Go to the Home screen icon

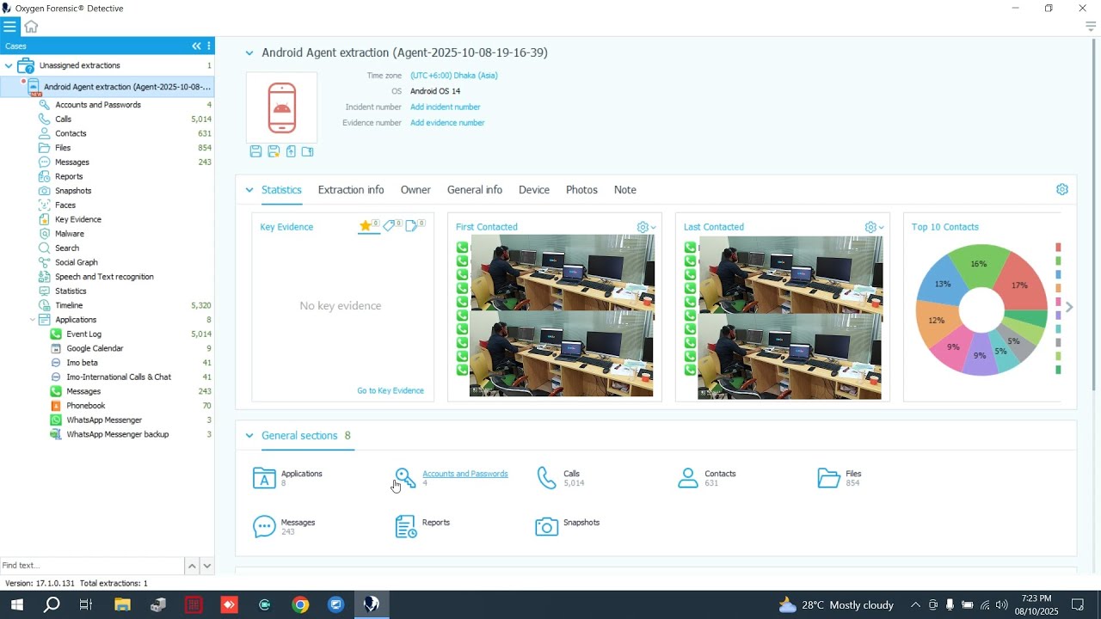(x=31, y=27)
